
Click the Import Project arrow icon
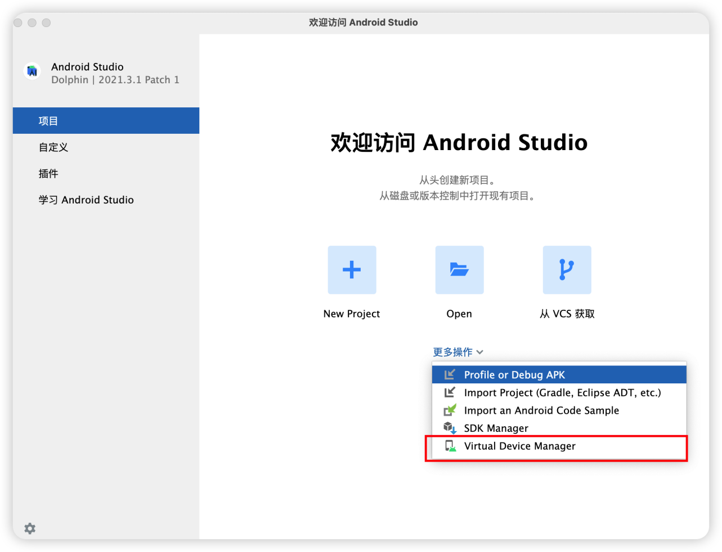tap(450, 392)
